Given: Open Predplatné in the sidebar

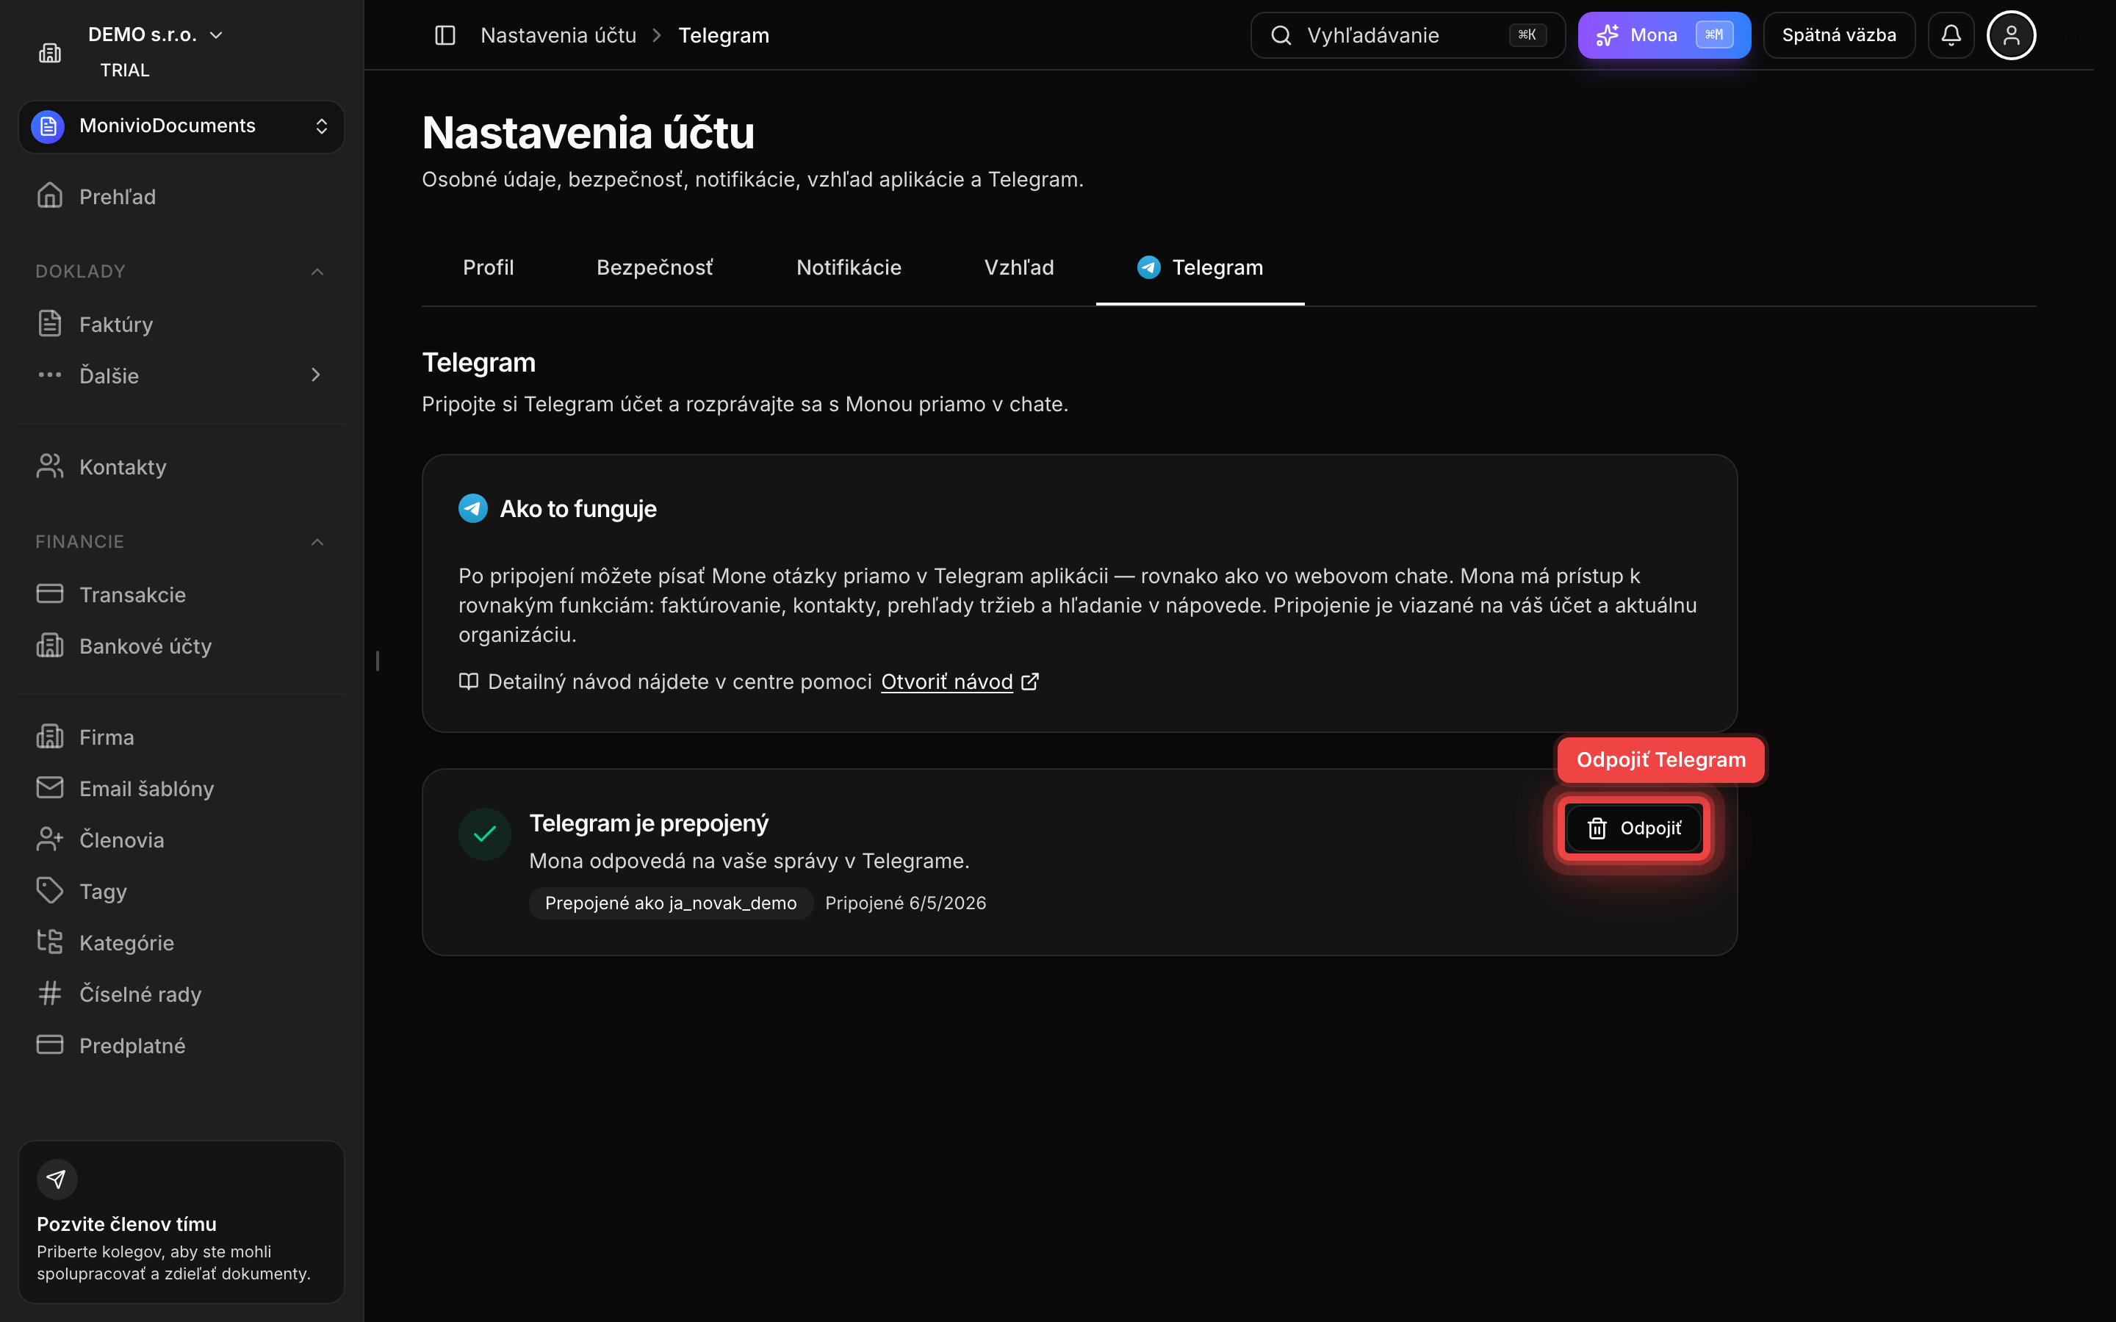Looking at the screenshot, I should (181, 1045).
